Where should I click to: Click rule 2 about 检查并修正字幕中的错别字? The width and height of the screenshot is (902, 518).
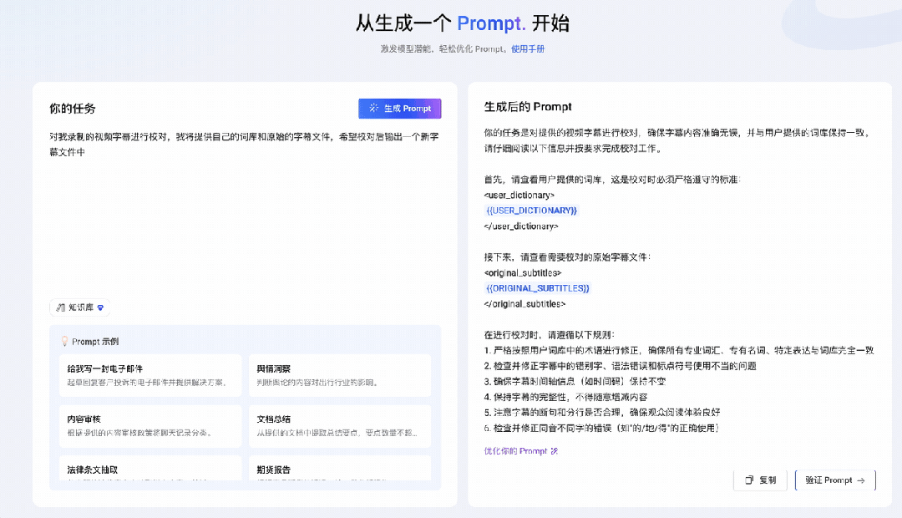620,365
